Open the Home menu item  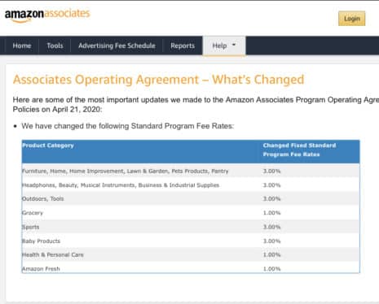pyautogui.click(x=22, y=46)
